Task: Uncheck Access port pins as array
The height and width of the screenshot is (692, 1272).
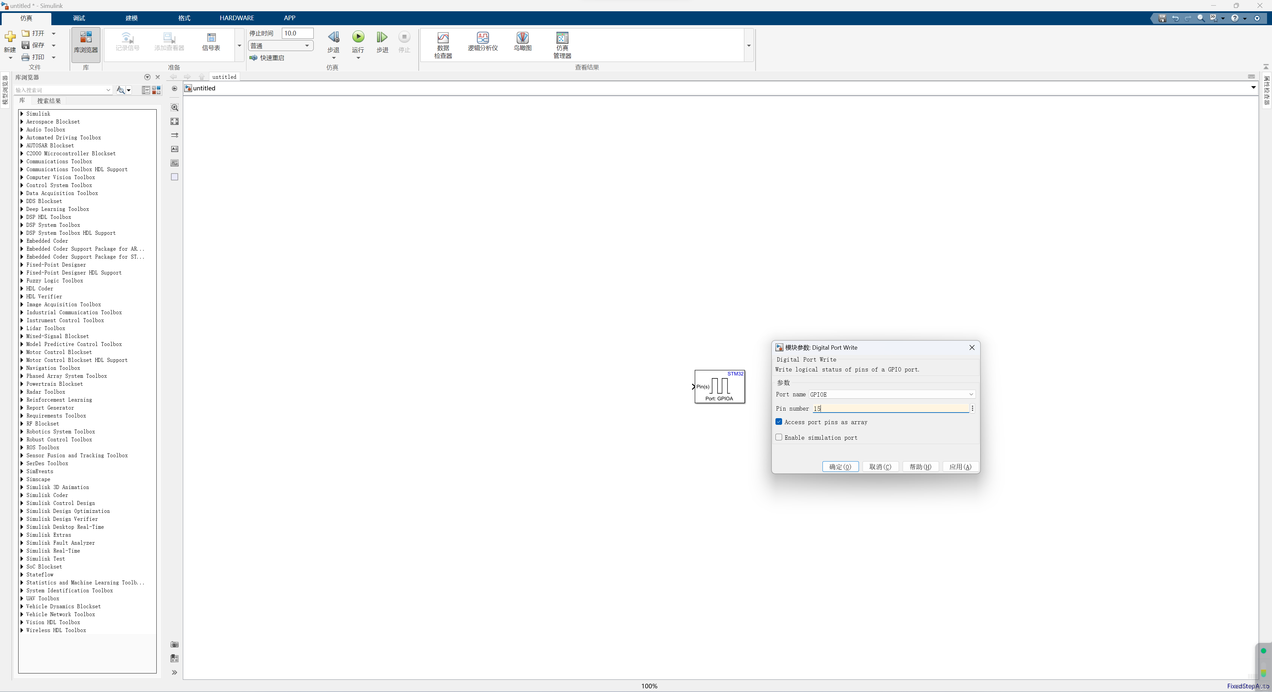Action: (x=779, y=422)
